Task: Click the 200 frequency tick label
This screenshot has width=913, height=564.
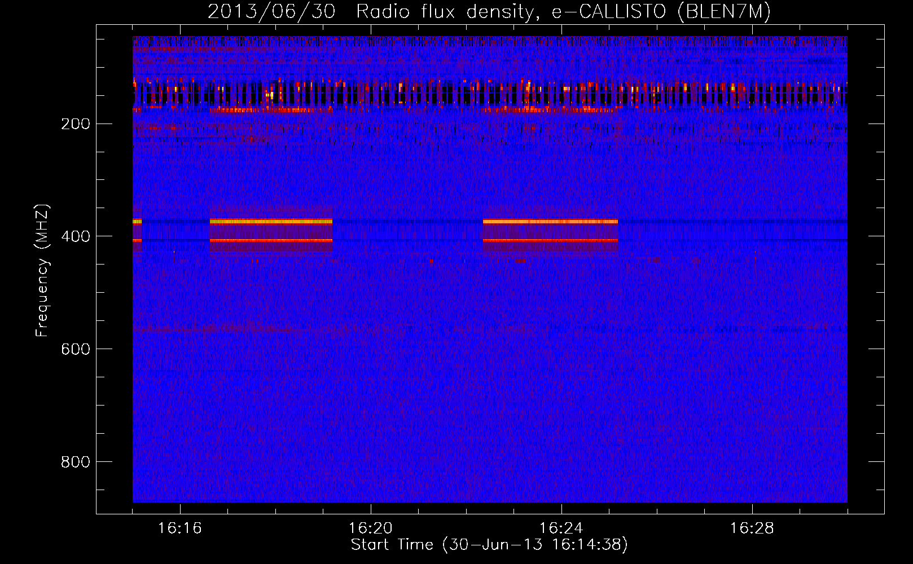Action: point(76,124)
